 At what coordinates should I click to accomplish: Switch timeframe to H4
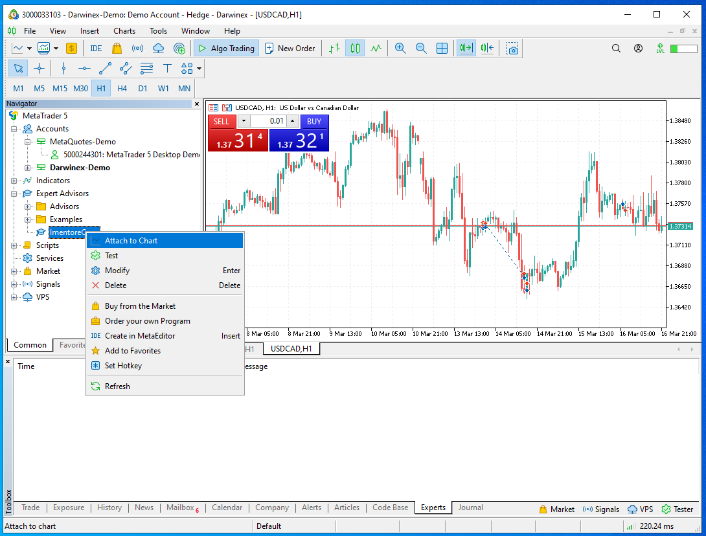click(x=122, y=88)
